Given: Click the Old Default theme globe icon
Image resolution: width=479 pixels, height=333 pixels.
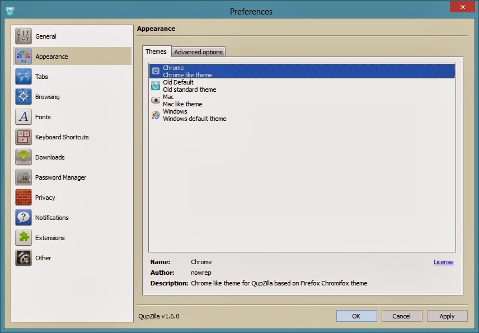Looking at the screenshot, I should pos(156,86).
